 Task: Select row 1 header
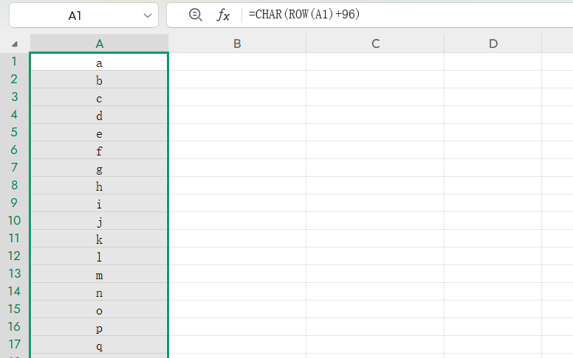click(x=15, y=62)
